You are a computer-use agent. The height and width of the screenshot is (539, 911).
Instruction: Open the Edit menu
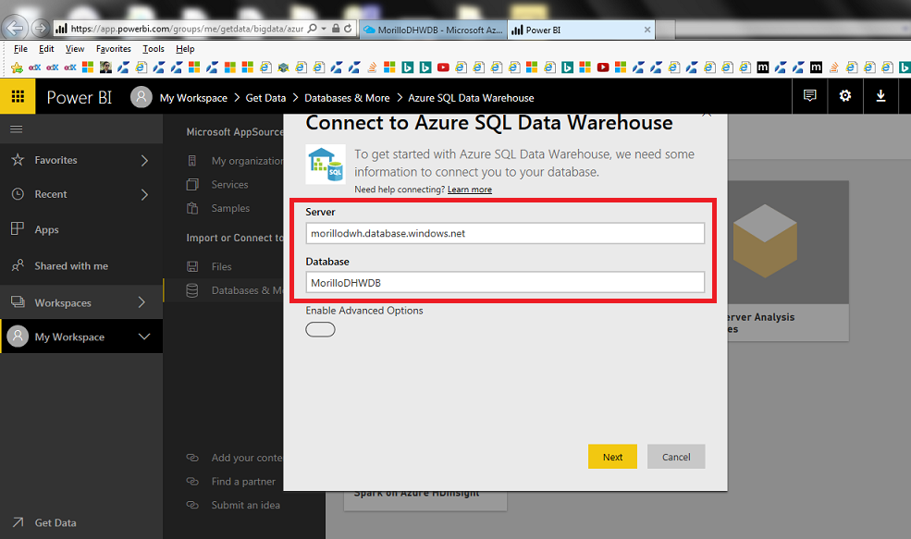point(46,49)
